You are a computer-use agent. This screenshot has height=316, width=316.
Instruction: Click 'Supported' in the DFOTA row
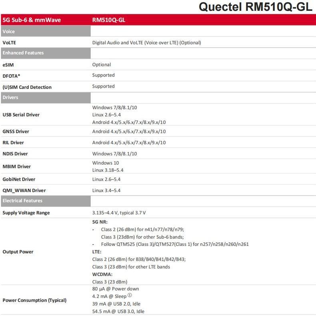[x=103, y=75]
